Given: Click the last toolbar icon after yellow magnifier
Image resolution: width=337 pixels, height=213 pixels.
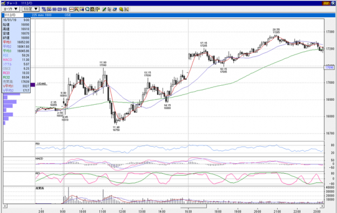Looking at the screenshot, I should point(126,9).
